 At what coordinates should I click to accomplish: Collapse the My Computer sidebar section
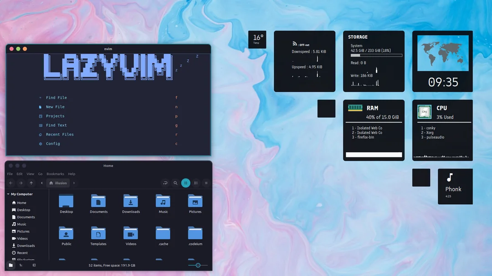point(8,194)
